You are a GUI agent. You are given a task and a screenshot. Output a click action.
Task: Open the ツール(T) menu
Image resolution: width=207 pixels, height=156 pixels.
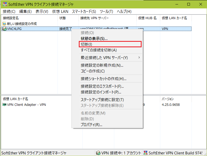pyautogui.click(x=106, y=12)
